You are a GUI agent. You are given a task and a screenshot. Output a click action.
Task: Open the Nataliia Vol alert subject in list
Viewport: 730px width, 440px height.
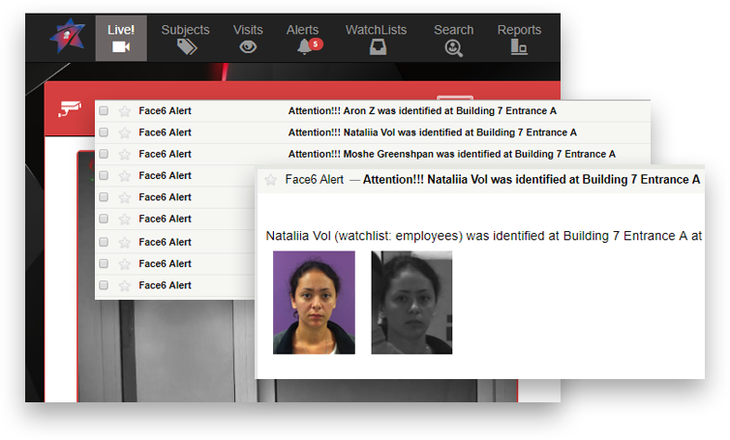(x=433, y=132)
